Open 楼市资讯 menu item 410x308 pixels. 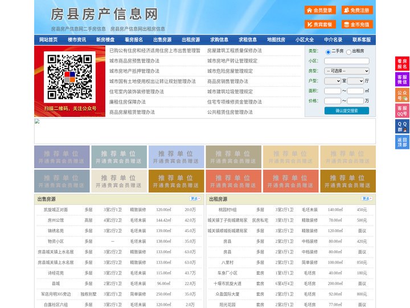77,40
